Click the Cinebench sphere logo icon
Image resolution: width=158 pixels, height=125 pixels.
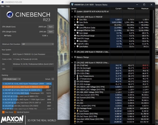pos(10,15)
